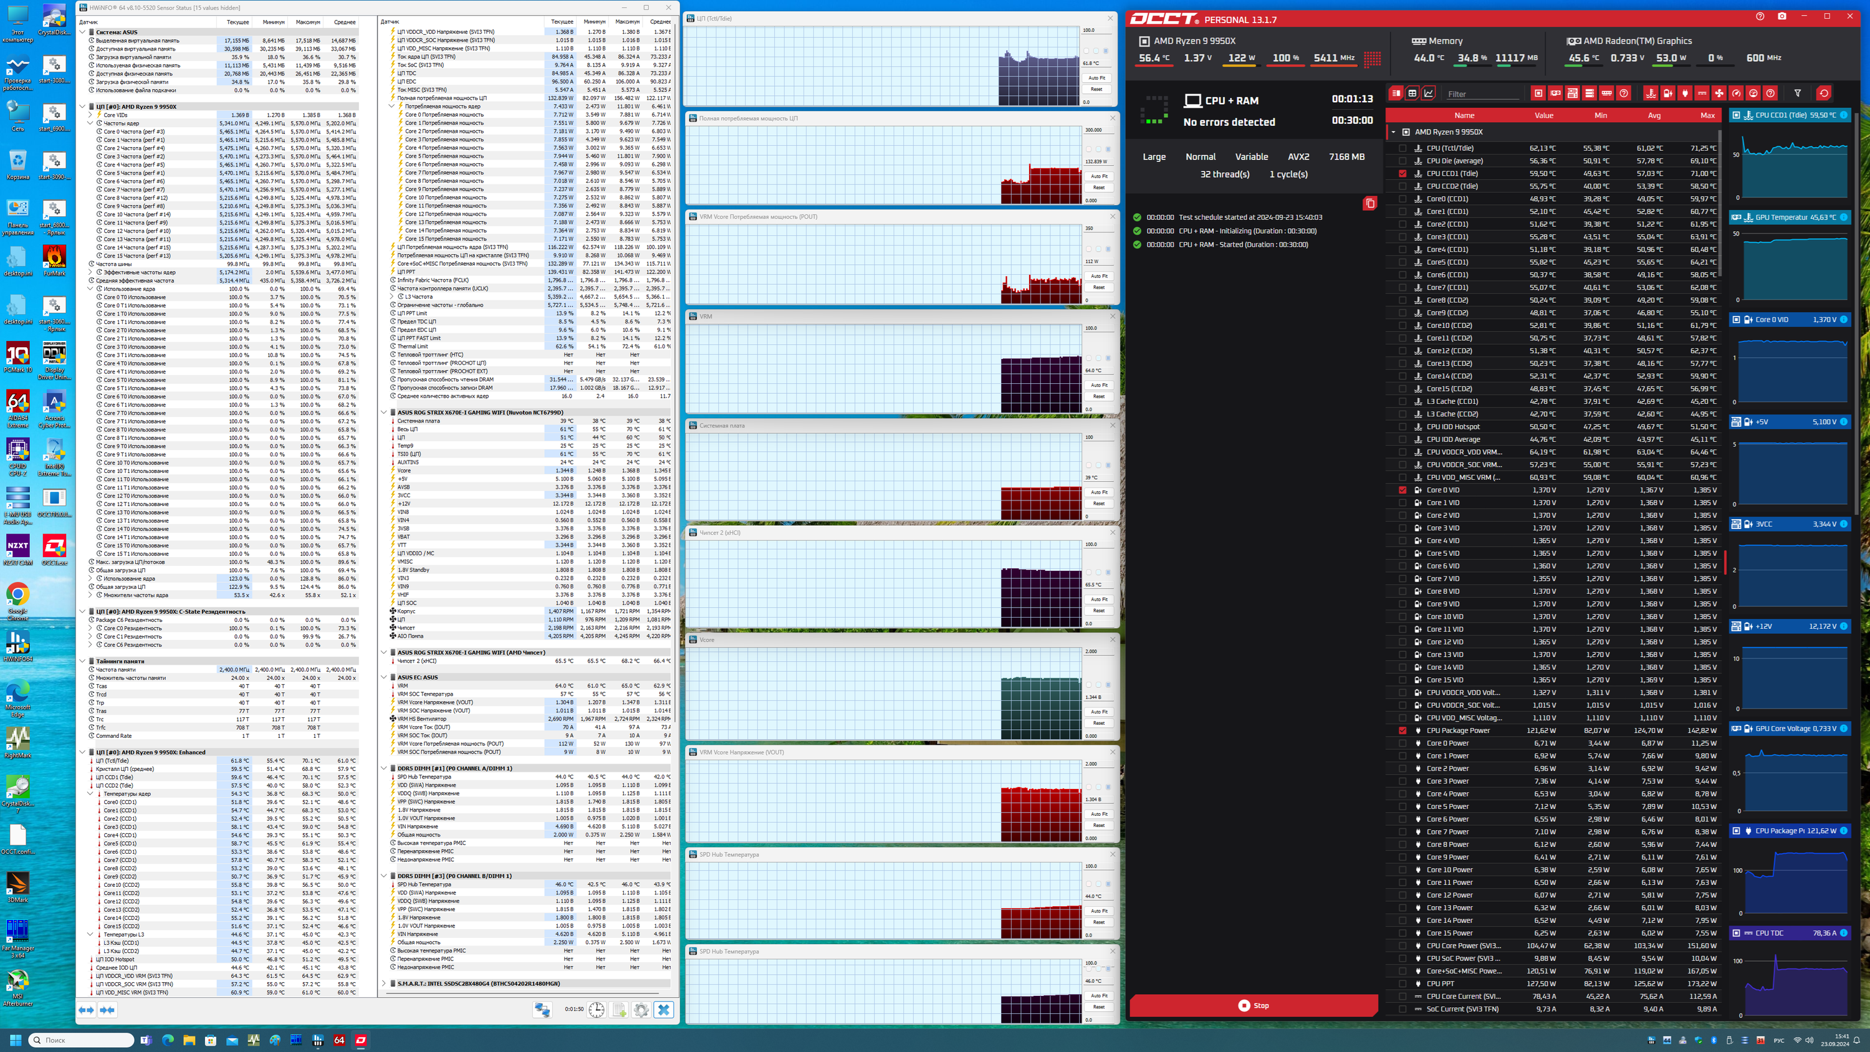
Task: Expand the S.M.A.R.T. INTEL SSD section
Action: (384, 983)
